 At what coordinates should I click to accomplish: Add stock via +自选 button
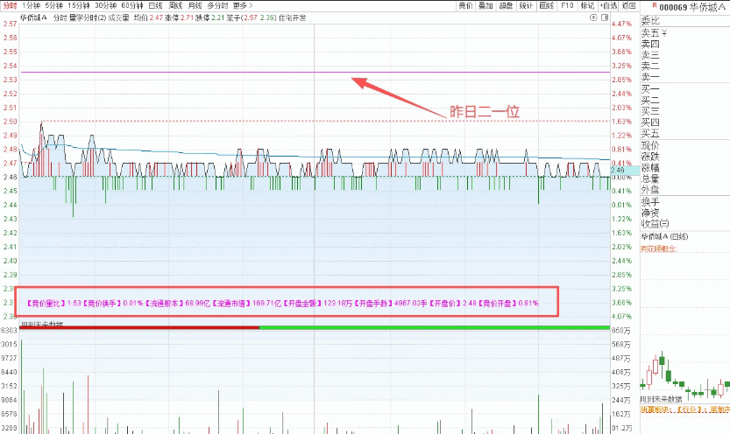click(608, 5)
